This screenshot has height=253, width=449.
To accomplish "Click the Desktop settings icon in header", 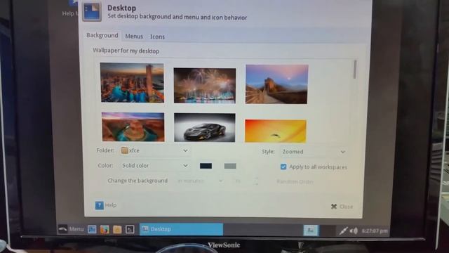I will [92, 12].
